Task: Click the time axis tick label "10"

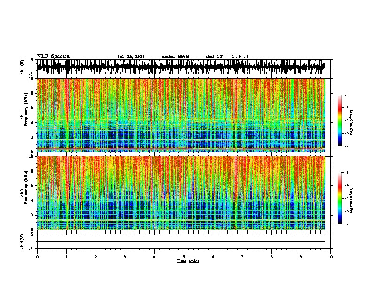Action: [x=330, y=257]
